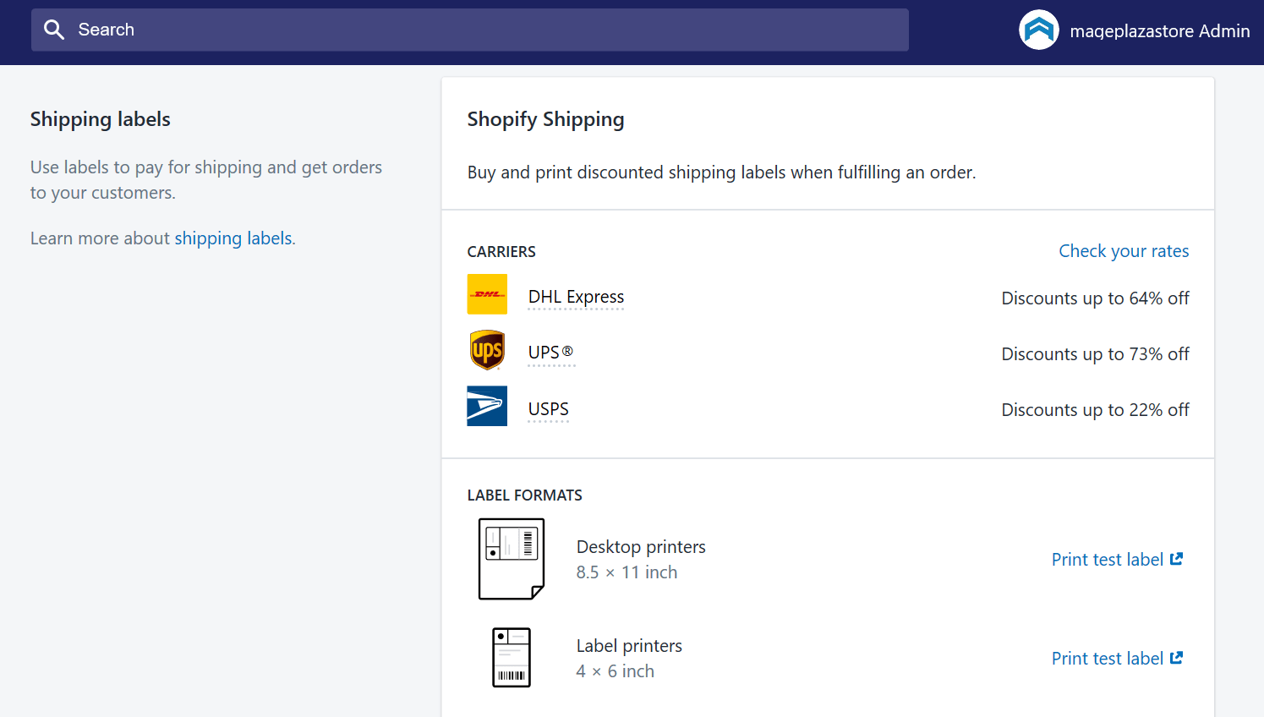
Task: Print a test label for label printers
Action: point(1107,657)
